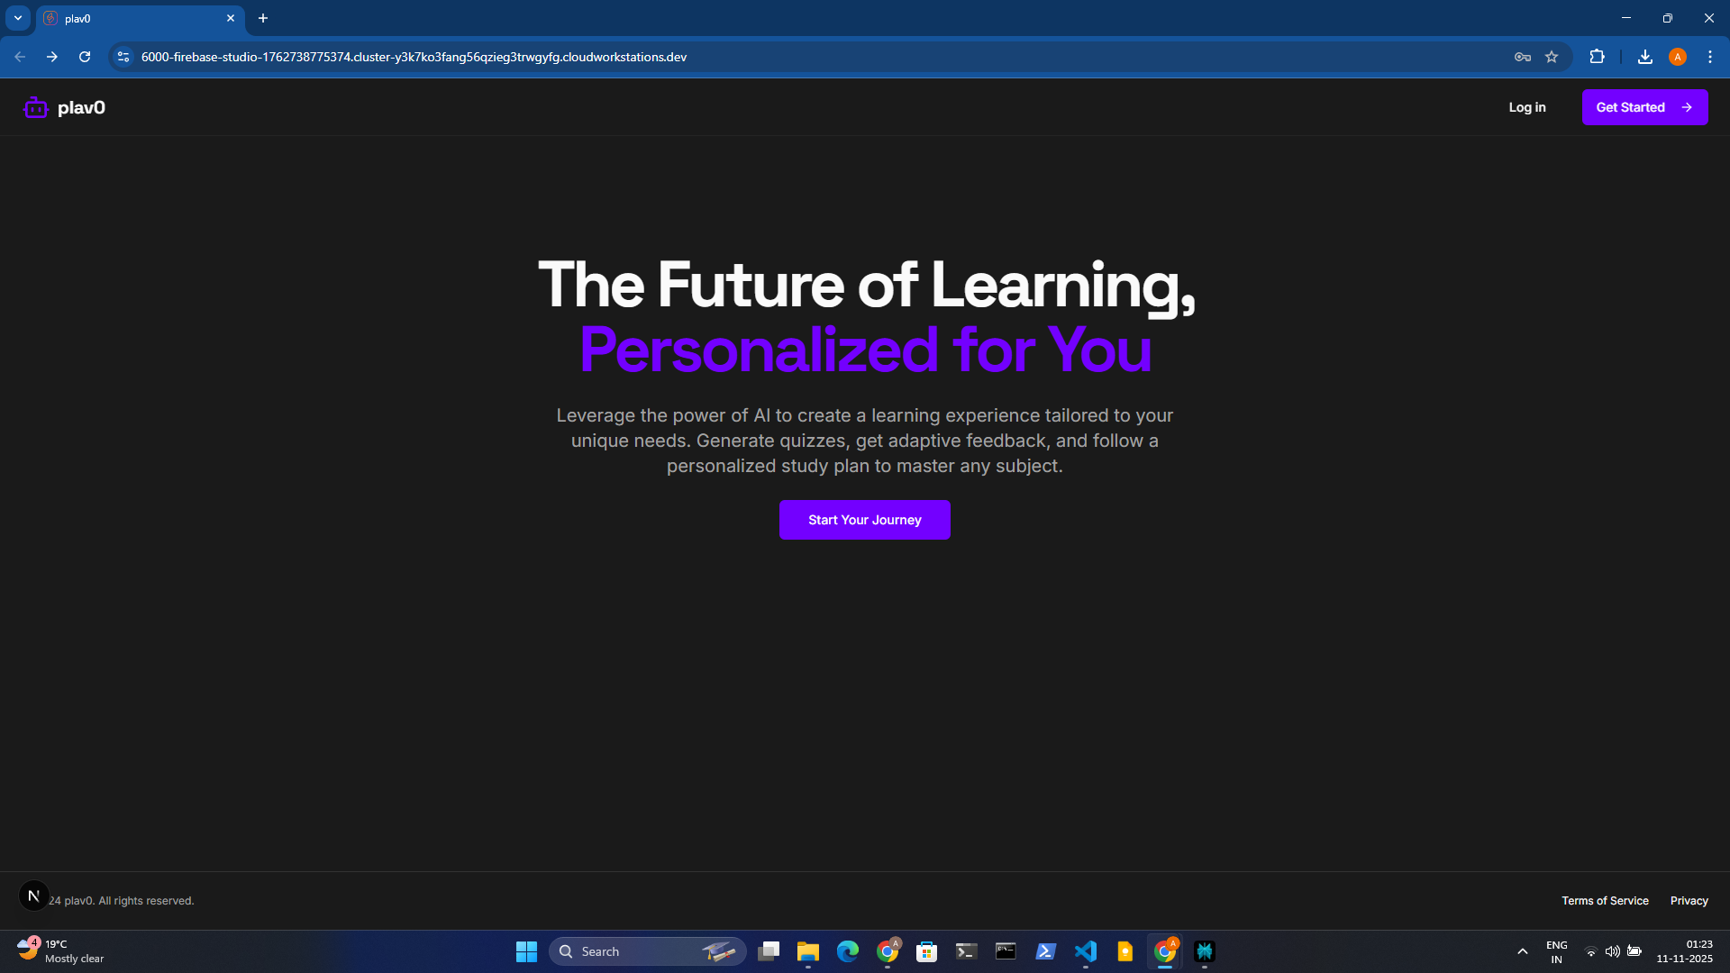The height and width of the screenshot is (973, 1730).
Task: Show hidden system tray icons chevron
Action: coord(1522,951)
